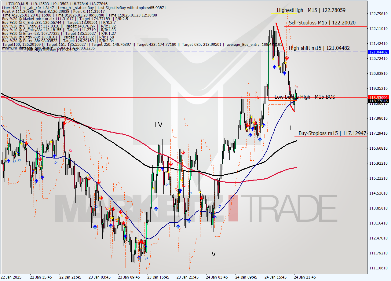Click the 'Buy %10 @ C_Entry61: 117.0318' line
391x281 pixels.
[x=58, y=26]
